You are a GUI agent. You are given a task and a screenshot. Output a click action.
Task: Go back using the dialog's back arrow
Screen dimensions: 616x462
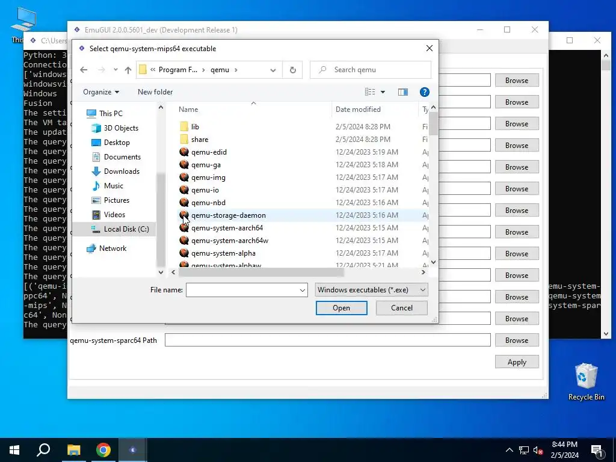tap(84, 70)
